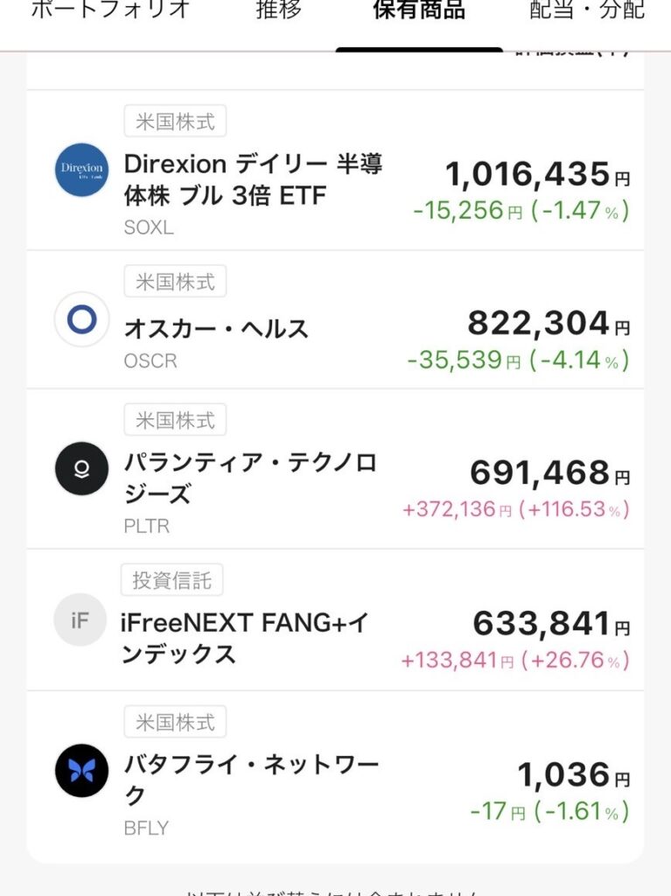671x896 pixels.
Task: Open the オスカー・ヘルス holding
Action: click(217, 329)
